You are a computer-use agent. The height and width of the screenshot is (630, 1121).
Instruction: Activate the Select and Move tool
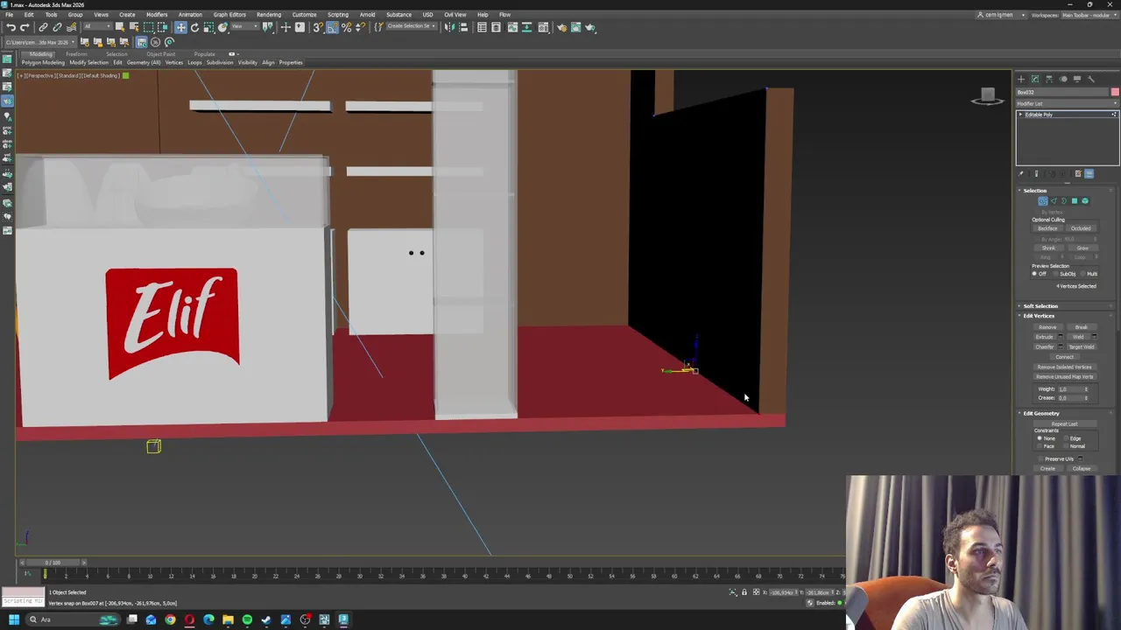pyautogui.click(x=180, y=27)
